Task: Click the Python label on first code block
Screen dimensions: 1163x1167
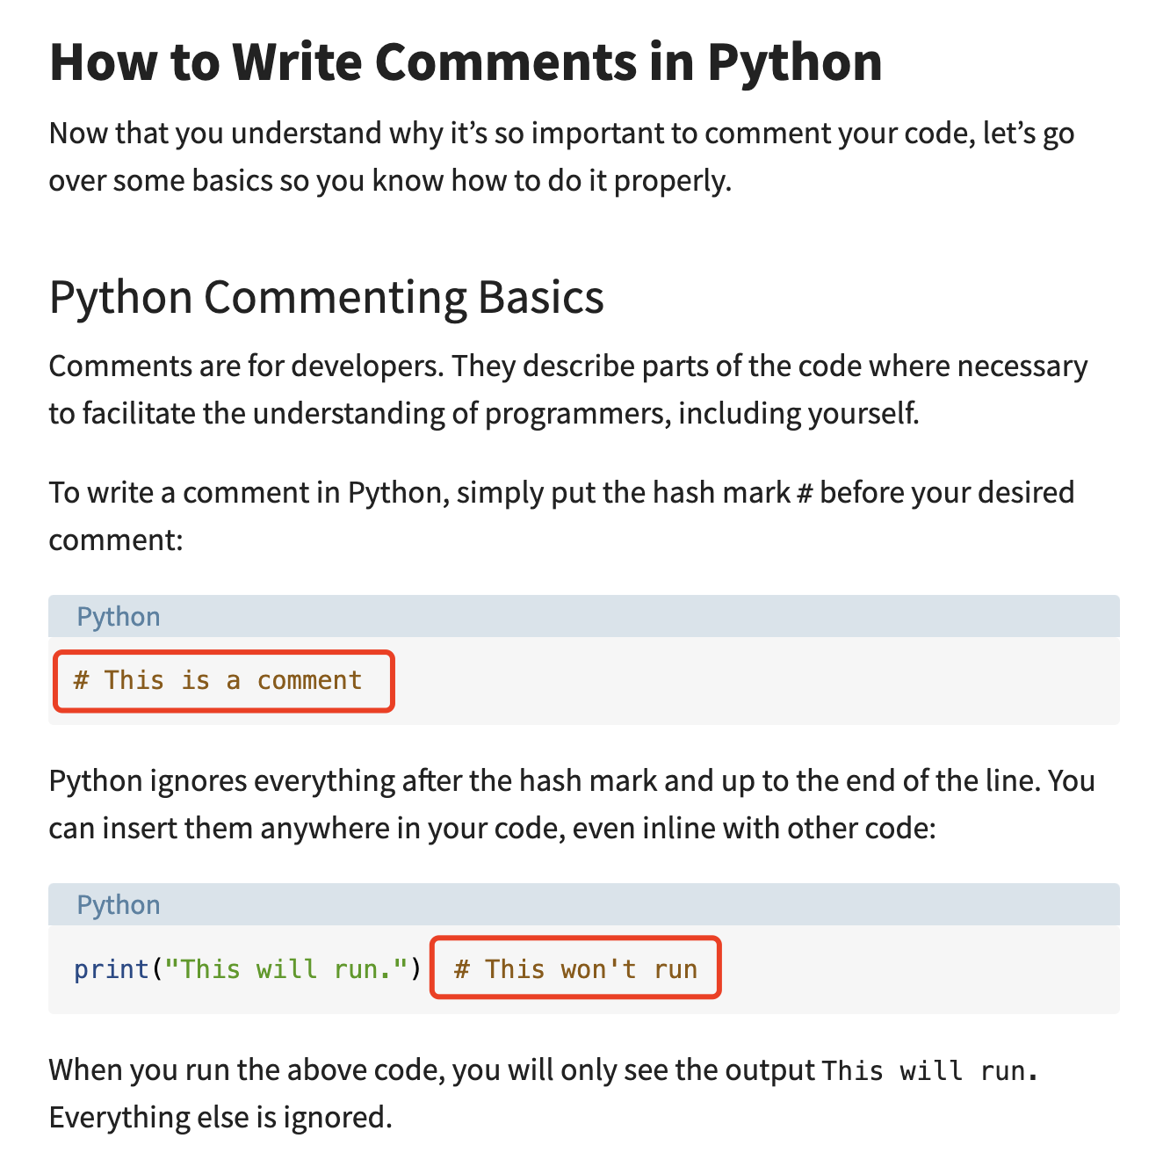Action: (119, 616)
